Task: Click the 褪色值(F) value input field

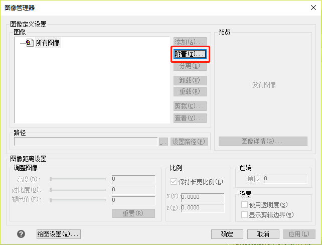Action: coord(133,200)
